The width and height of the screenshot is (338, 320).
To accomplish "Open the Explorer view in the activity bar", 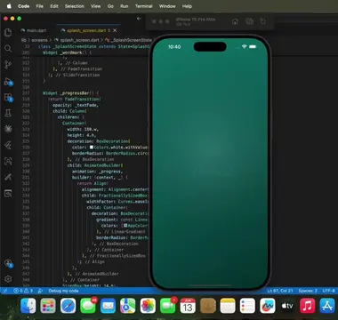I will click(8, 32).
